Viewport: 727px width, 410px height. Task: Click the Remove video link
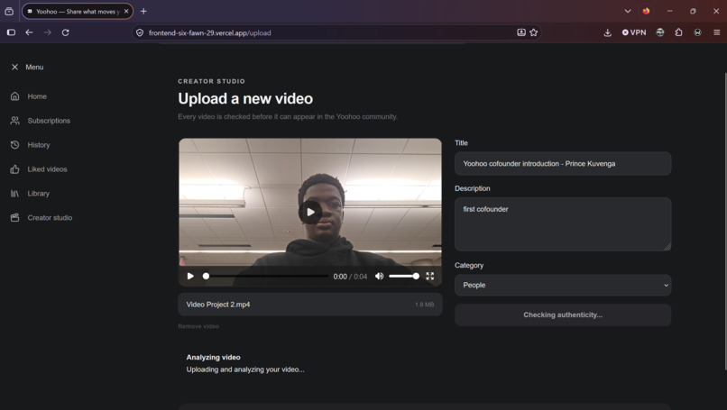198,326
